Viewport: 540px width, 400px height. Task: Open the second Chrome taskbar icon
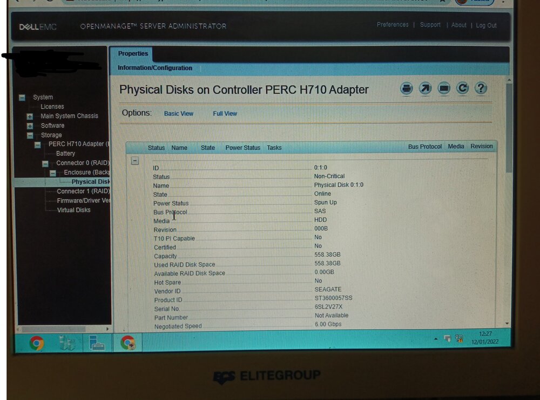128,343
